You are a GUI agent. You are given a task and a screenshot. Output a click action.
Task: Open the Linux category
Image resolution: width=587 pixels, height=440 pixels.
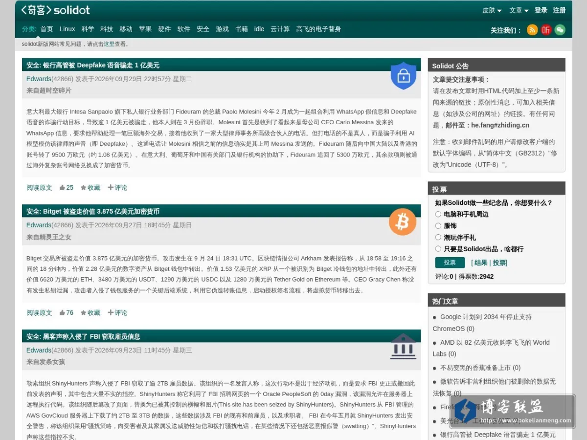(68, 29)
